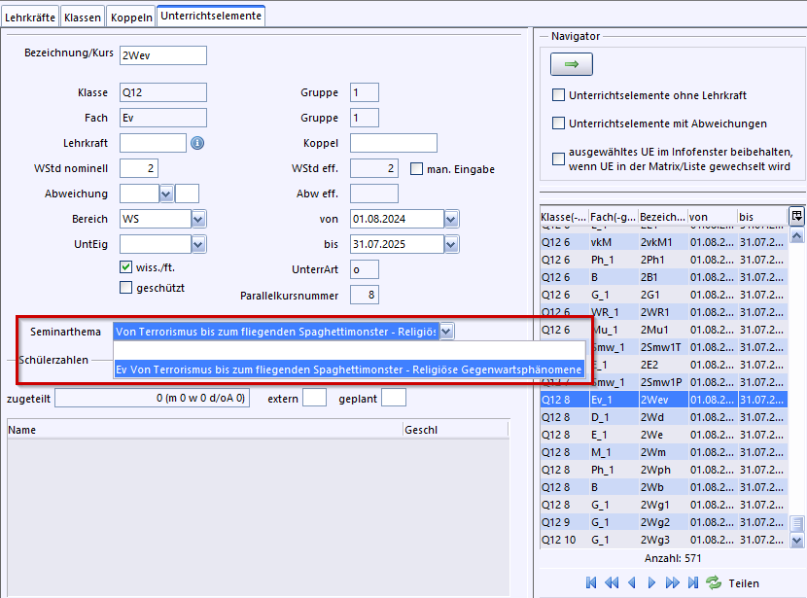Select row 2Wb in the list

pyautogui.click(x=664, y=487)
